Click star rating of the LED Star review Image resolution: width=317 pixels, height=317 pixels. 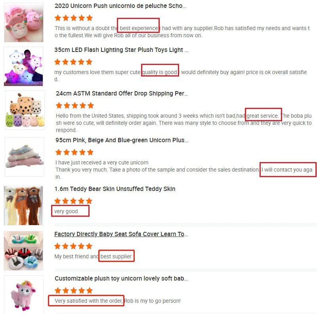click(x=73, y=62)
